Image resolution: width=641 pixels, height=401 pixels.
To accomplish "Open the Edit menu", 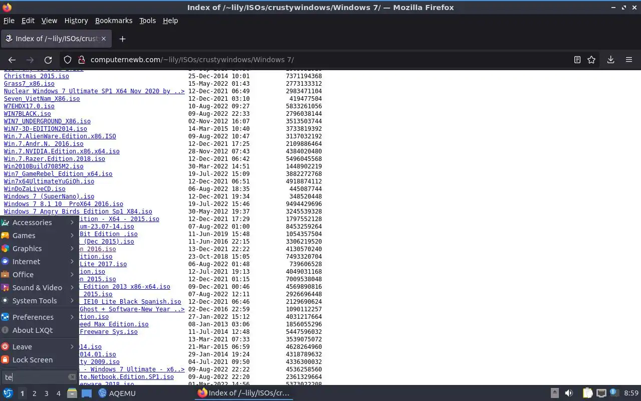I will tap(28, 21).
